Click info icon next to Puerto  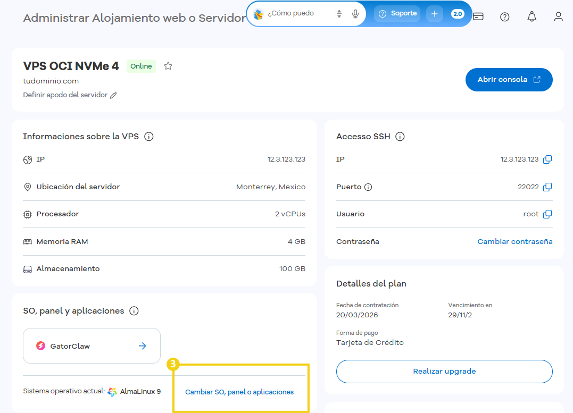click(x=368, y=187)
